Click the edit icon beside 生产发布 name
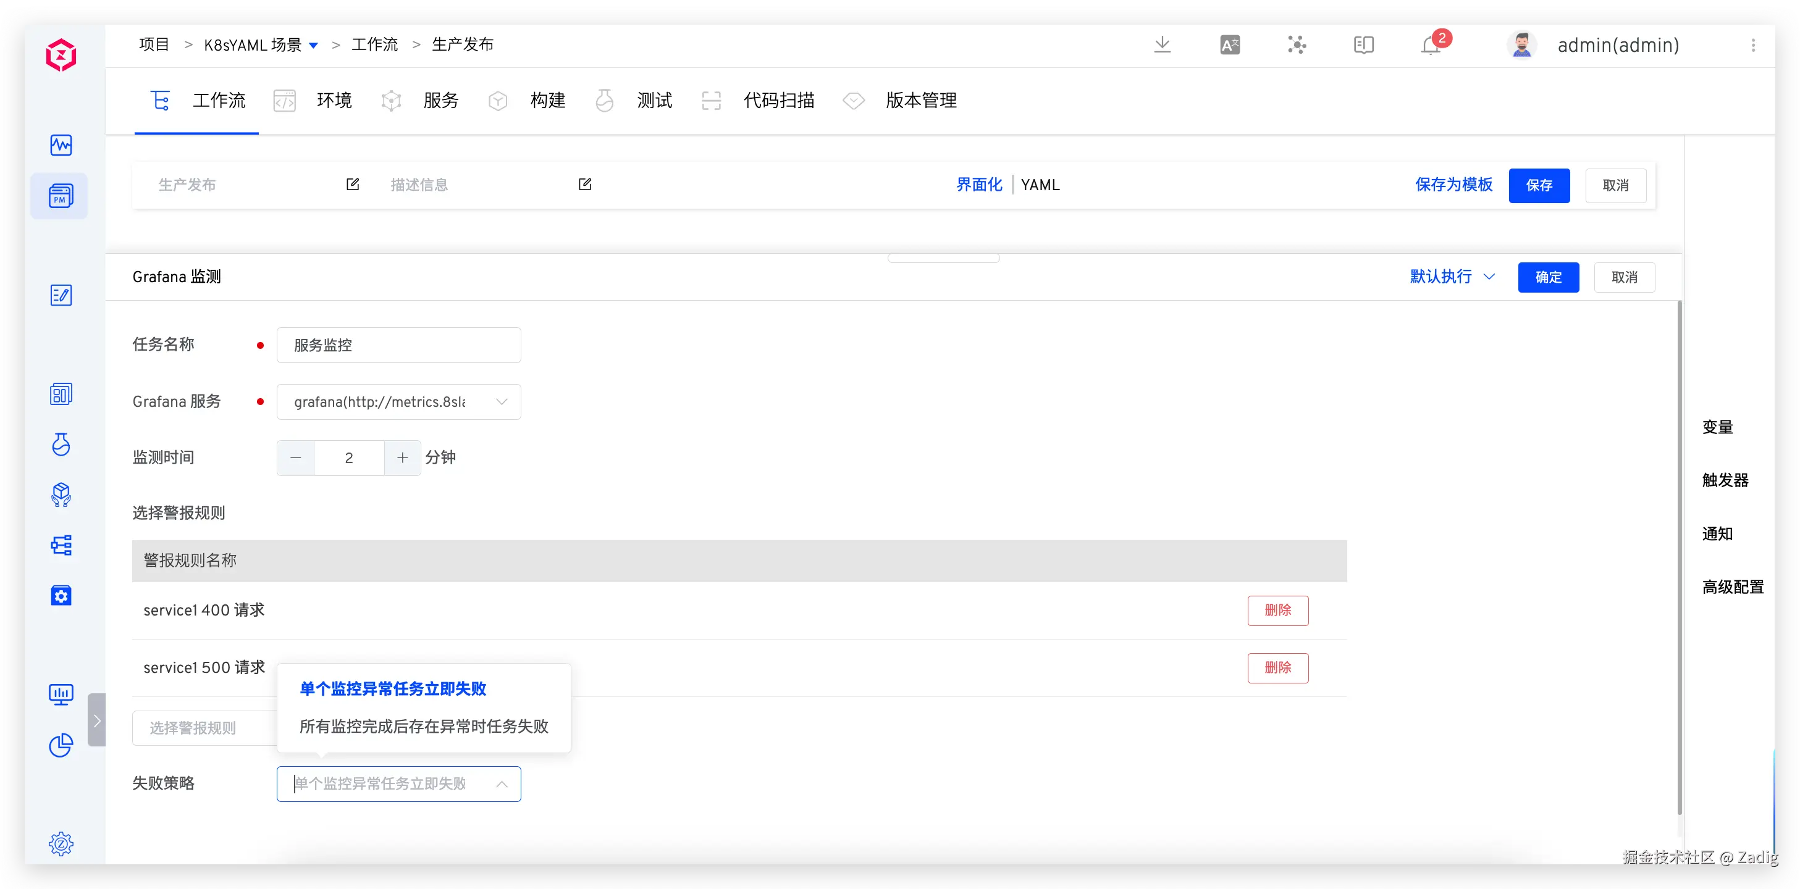The height and width of the screenshot is (889, 1800). (353, 185)
